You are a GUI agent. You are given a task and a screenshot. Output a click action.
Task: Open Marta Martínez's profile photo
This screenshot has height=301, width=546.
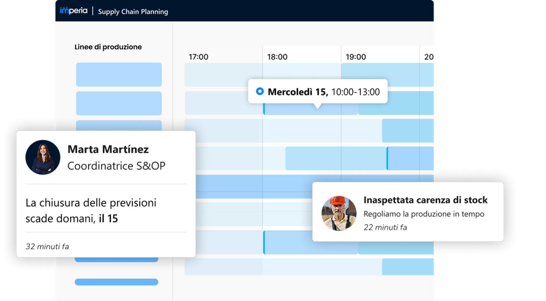point(43,157)
